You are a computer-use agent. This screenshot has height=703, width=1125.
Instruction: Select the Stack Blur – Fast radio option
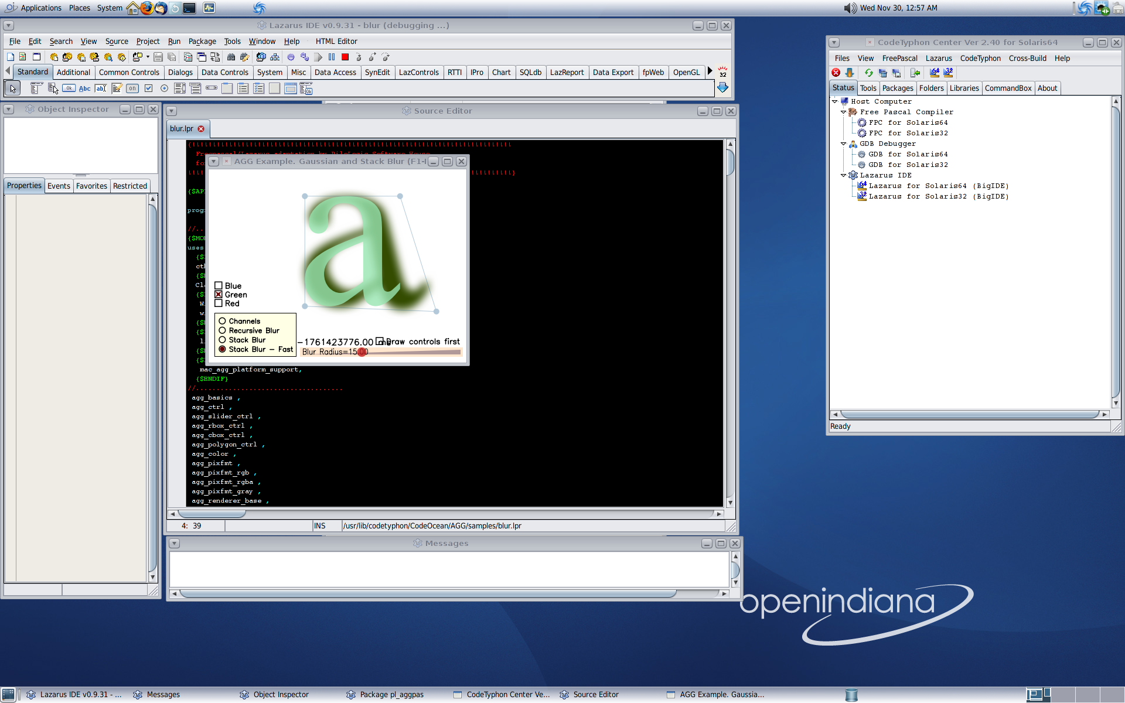223,349
